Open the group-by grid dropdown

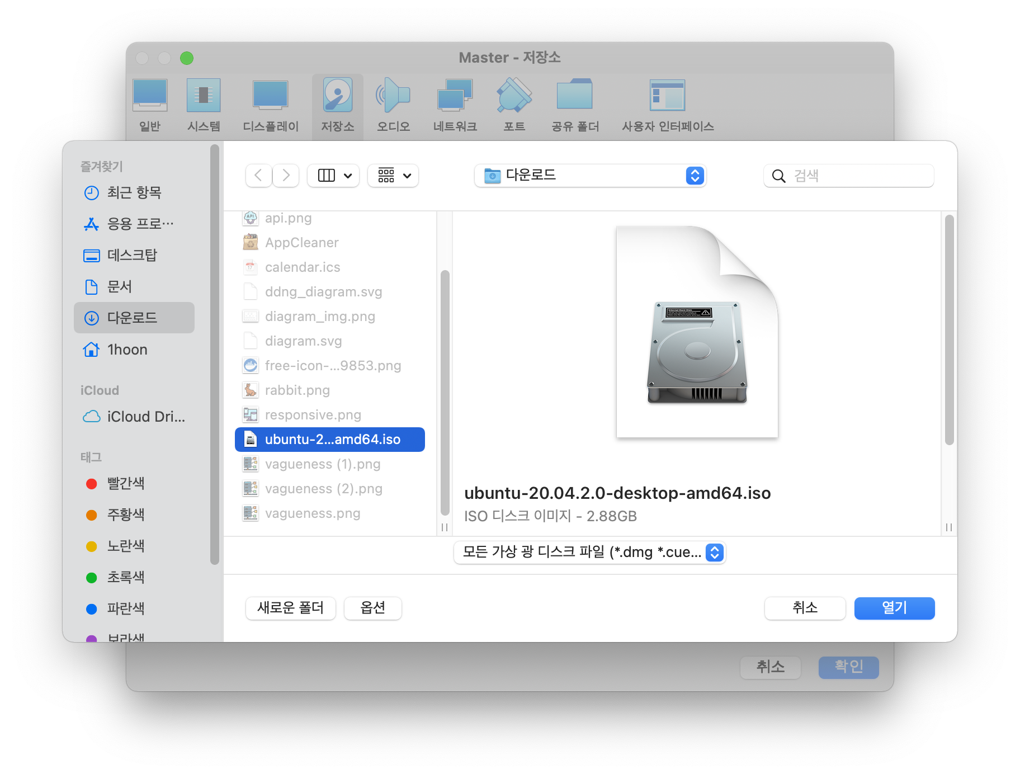pos(393,176)
